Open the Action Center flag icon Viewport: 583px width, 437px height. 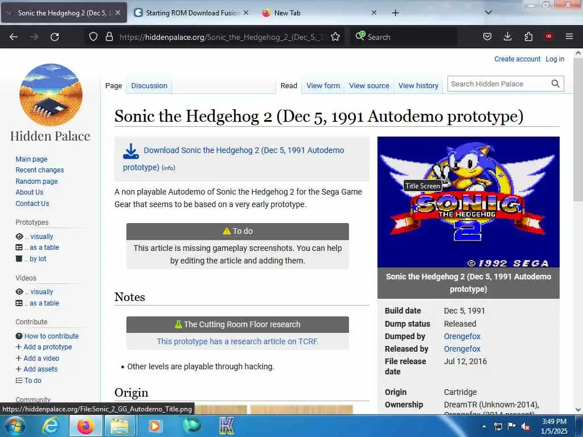[x=511, y=426]
